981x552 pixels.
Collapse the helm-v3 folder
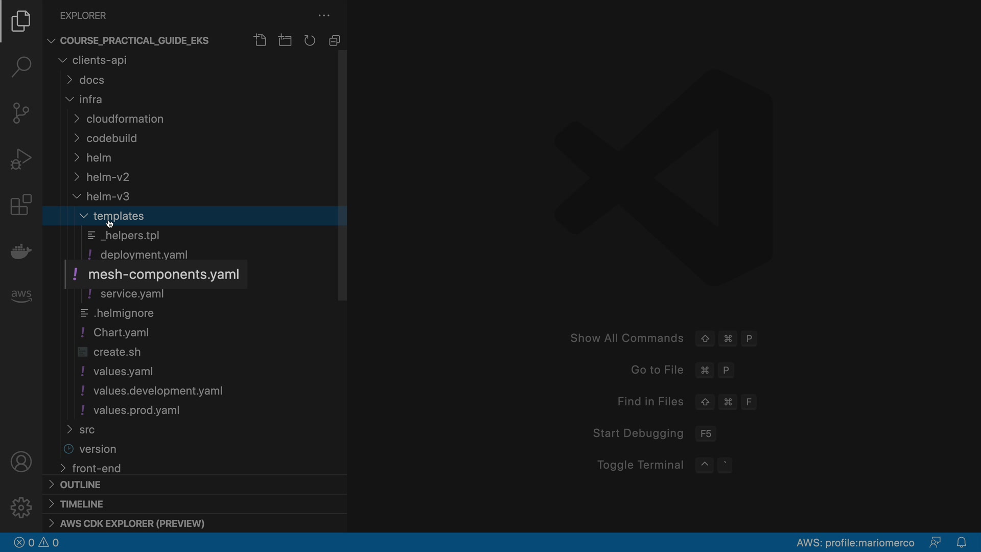point(108,197)
